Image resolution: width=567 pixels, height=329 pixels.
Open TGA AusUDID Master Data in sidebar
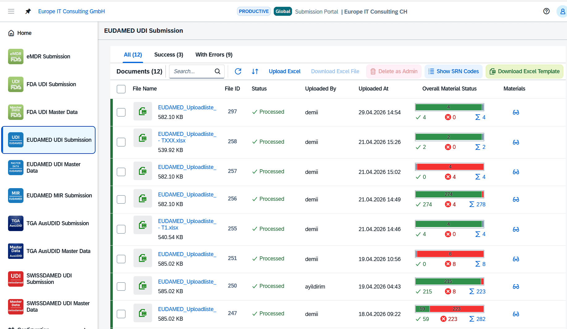[49, 251]
